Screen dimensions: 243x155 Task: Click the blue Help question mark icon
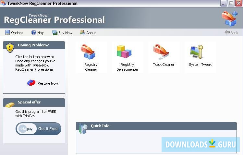click(x=33, y=32)
